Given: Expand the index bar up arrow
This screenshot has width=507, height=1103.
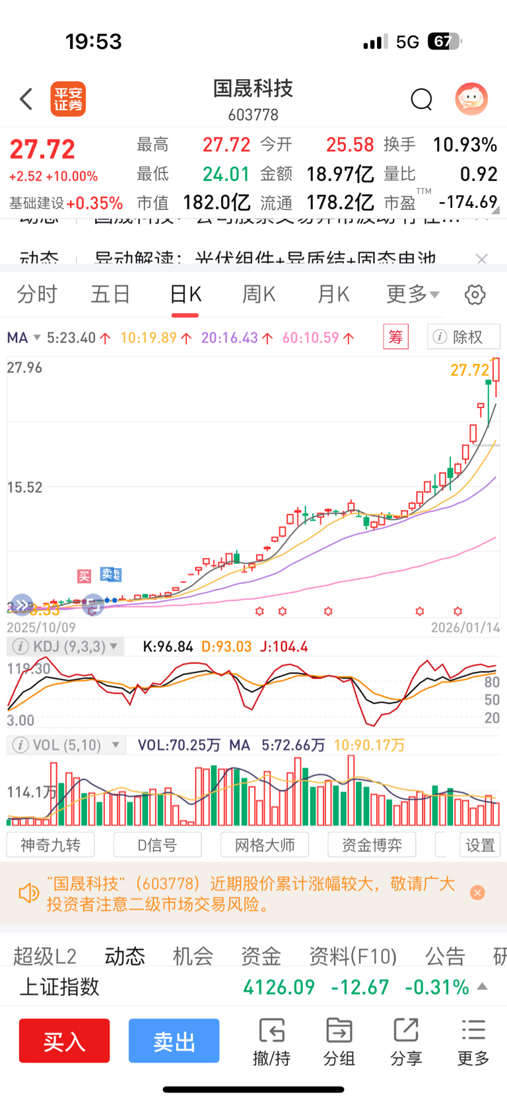Looking at the screenshot, I should 483,986.
